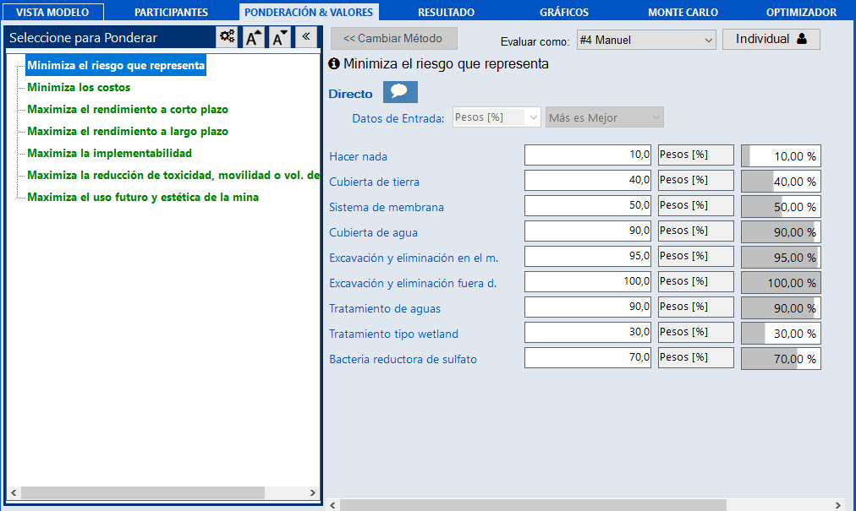Click the << Cambiar Método button
This screenshot has height=511, width=856.
click(393, 38)
